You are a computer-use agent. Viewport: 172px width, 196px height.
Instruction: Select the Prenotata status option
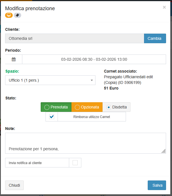[x=56, y=107]
